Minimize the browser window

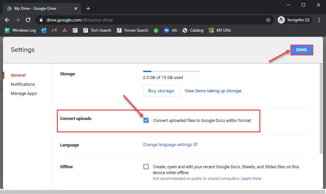[x=288, y=5]
